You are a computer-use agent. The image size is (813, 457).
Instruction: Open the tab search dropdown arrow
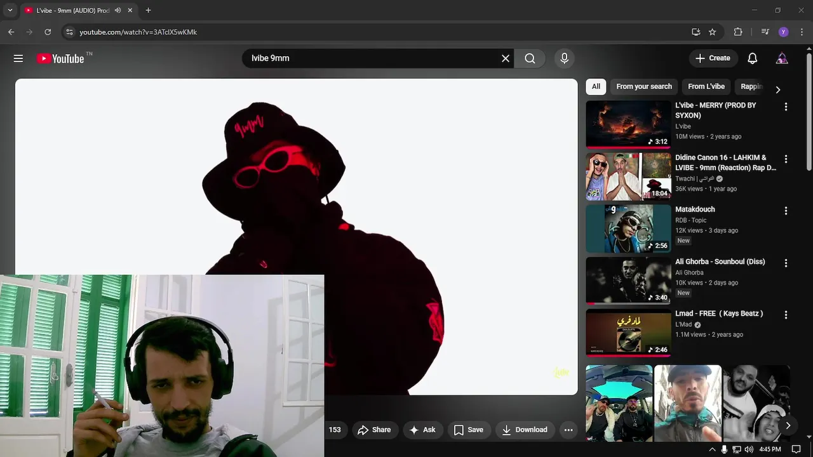click(10, 10)
